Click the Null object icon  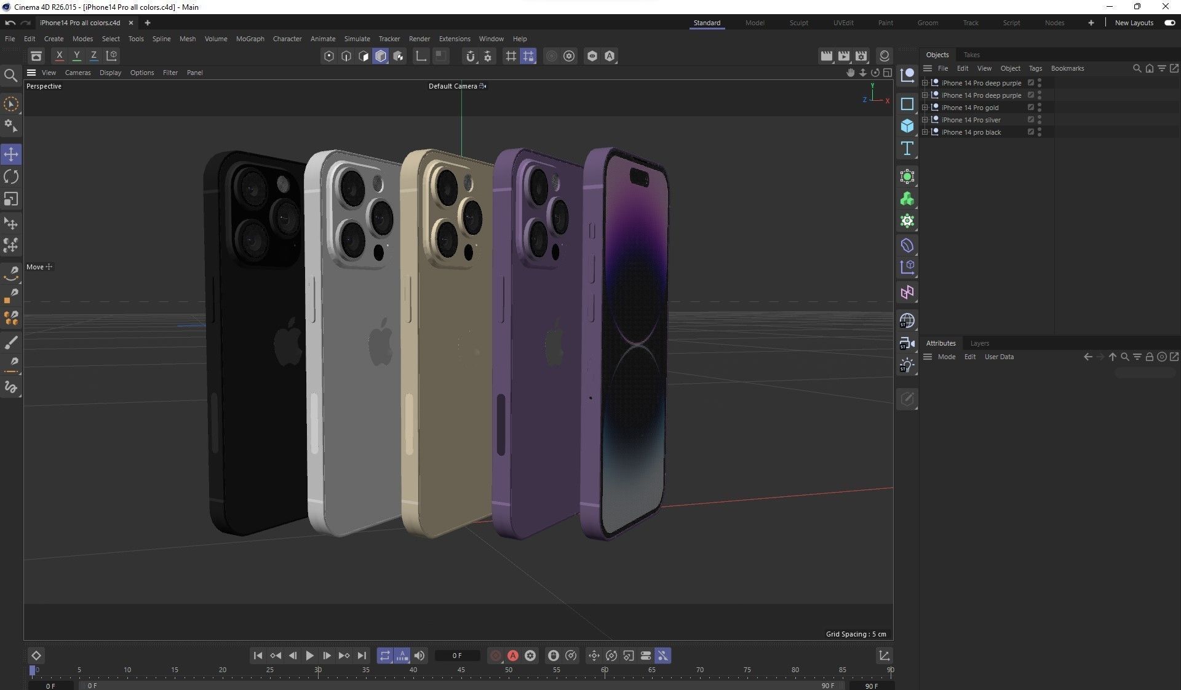coord(907,76)
